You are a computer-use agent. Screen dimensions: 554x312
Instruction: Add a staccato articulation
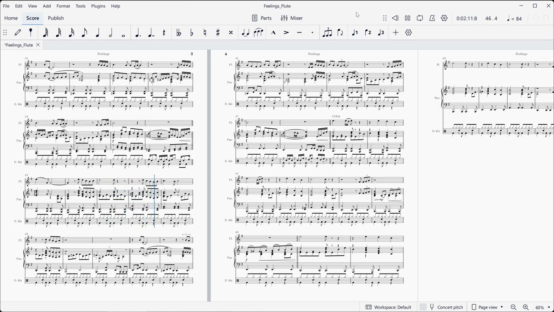coord(312,32)
